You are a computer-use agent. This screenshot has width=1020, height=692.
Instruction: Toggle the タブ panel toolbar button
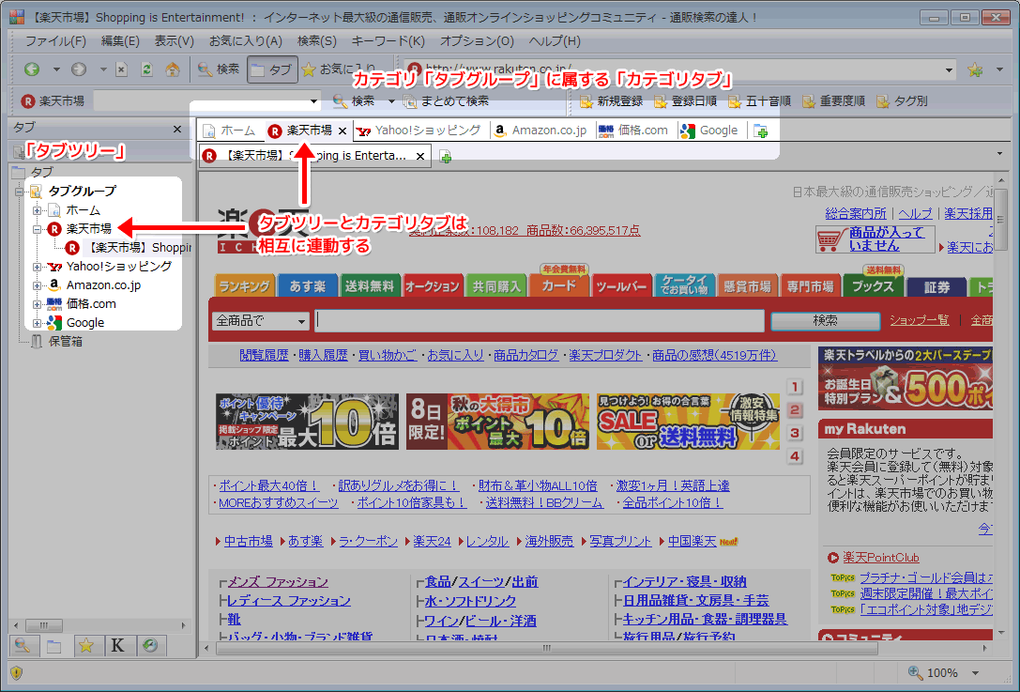272,69
